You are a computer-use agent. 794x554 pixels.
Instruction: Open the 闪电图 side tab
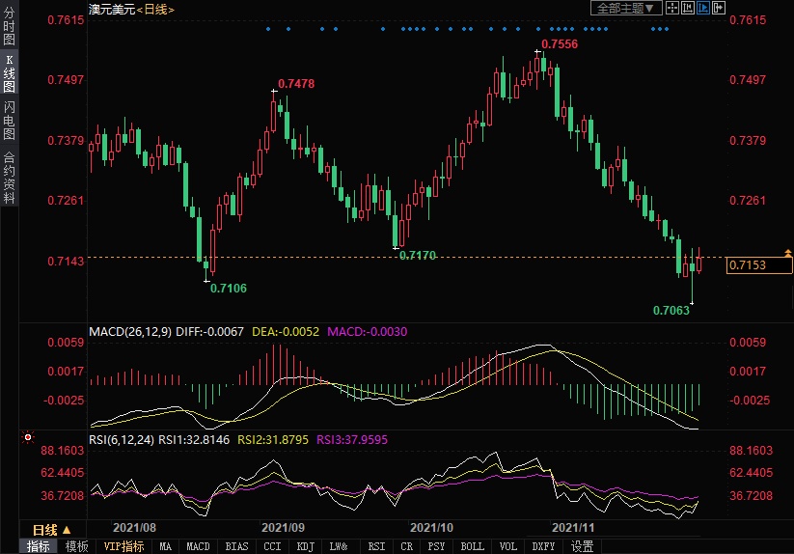[x=9, y=121]
